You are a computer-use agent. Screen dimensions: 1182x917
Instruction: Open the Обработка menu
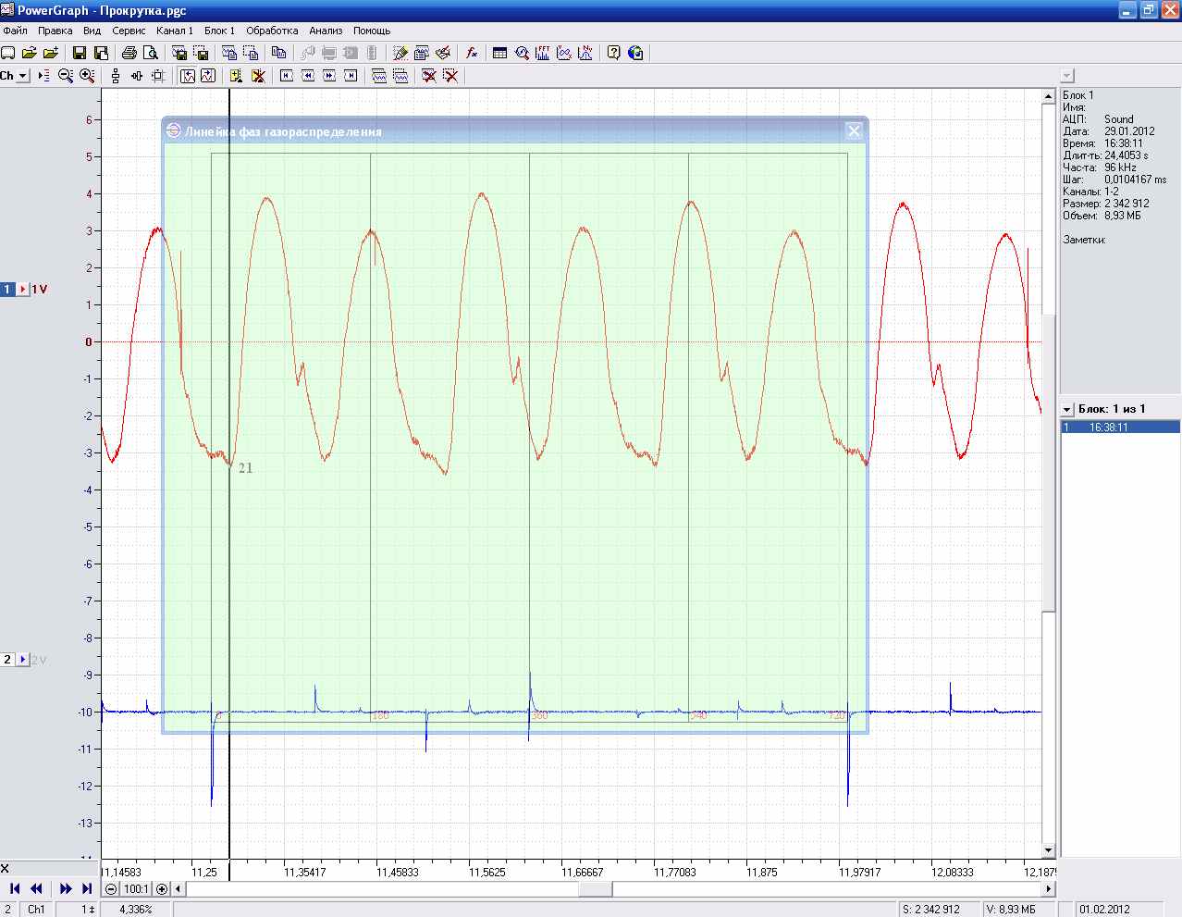272,31
